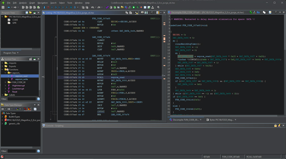This screenshot has width=286, height=159.
Task: Toggle the 'I' instruction navigation button
Action: [x=51, y=7]
